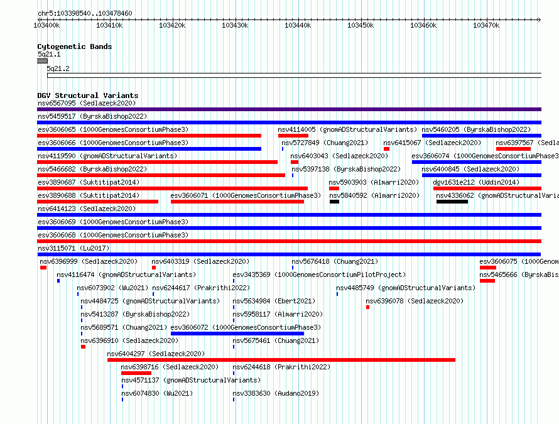The width and height of the screenshot is (559, 424).
Task: Open the nsv5958117 (Almarri2020) label
Action: point(278,314)
